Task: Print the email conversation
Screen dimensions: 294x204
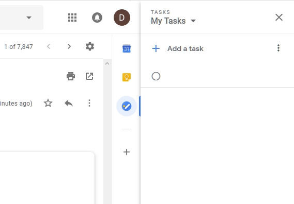Action: (x=71, y=76)
